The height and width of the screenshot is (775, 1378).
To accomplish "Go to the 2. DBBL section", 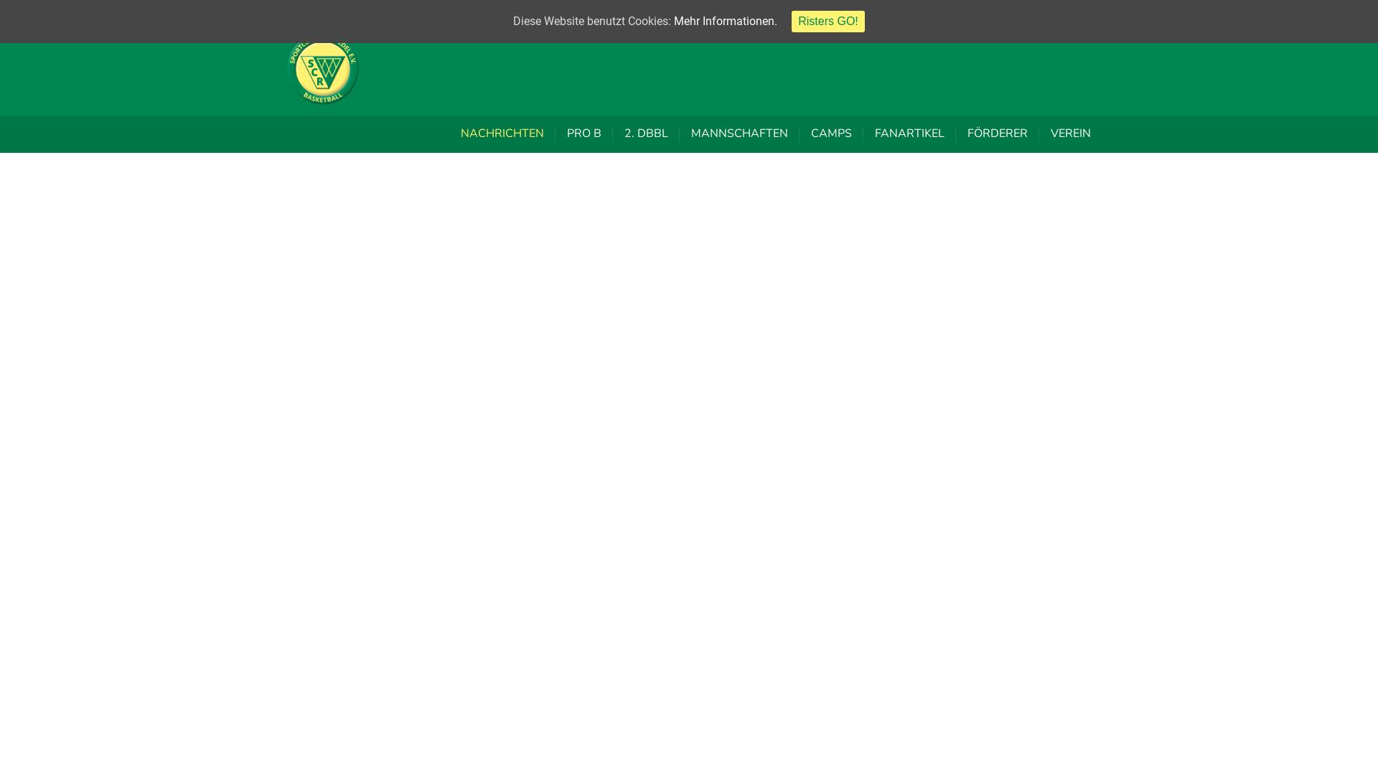I will 645,133.
